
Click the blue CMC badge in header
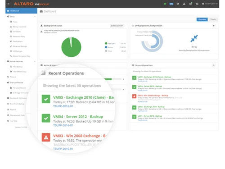pos(171,4)
